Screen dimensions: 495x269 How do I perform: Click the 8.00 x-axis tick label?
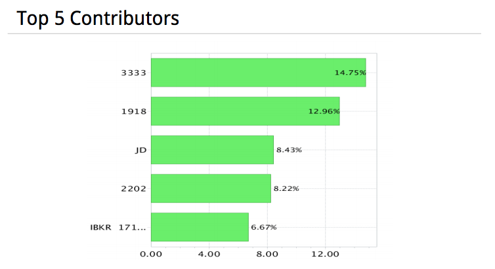[267, 254]
